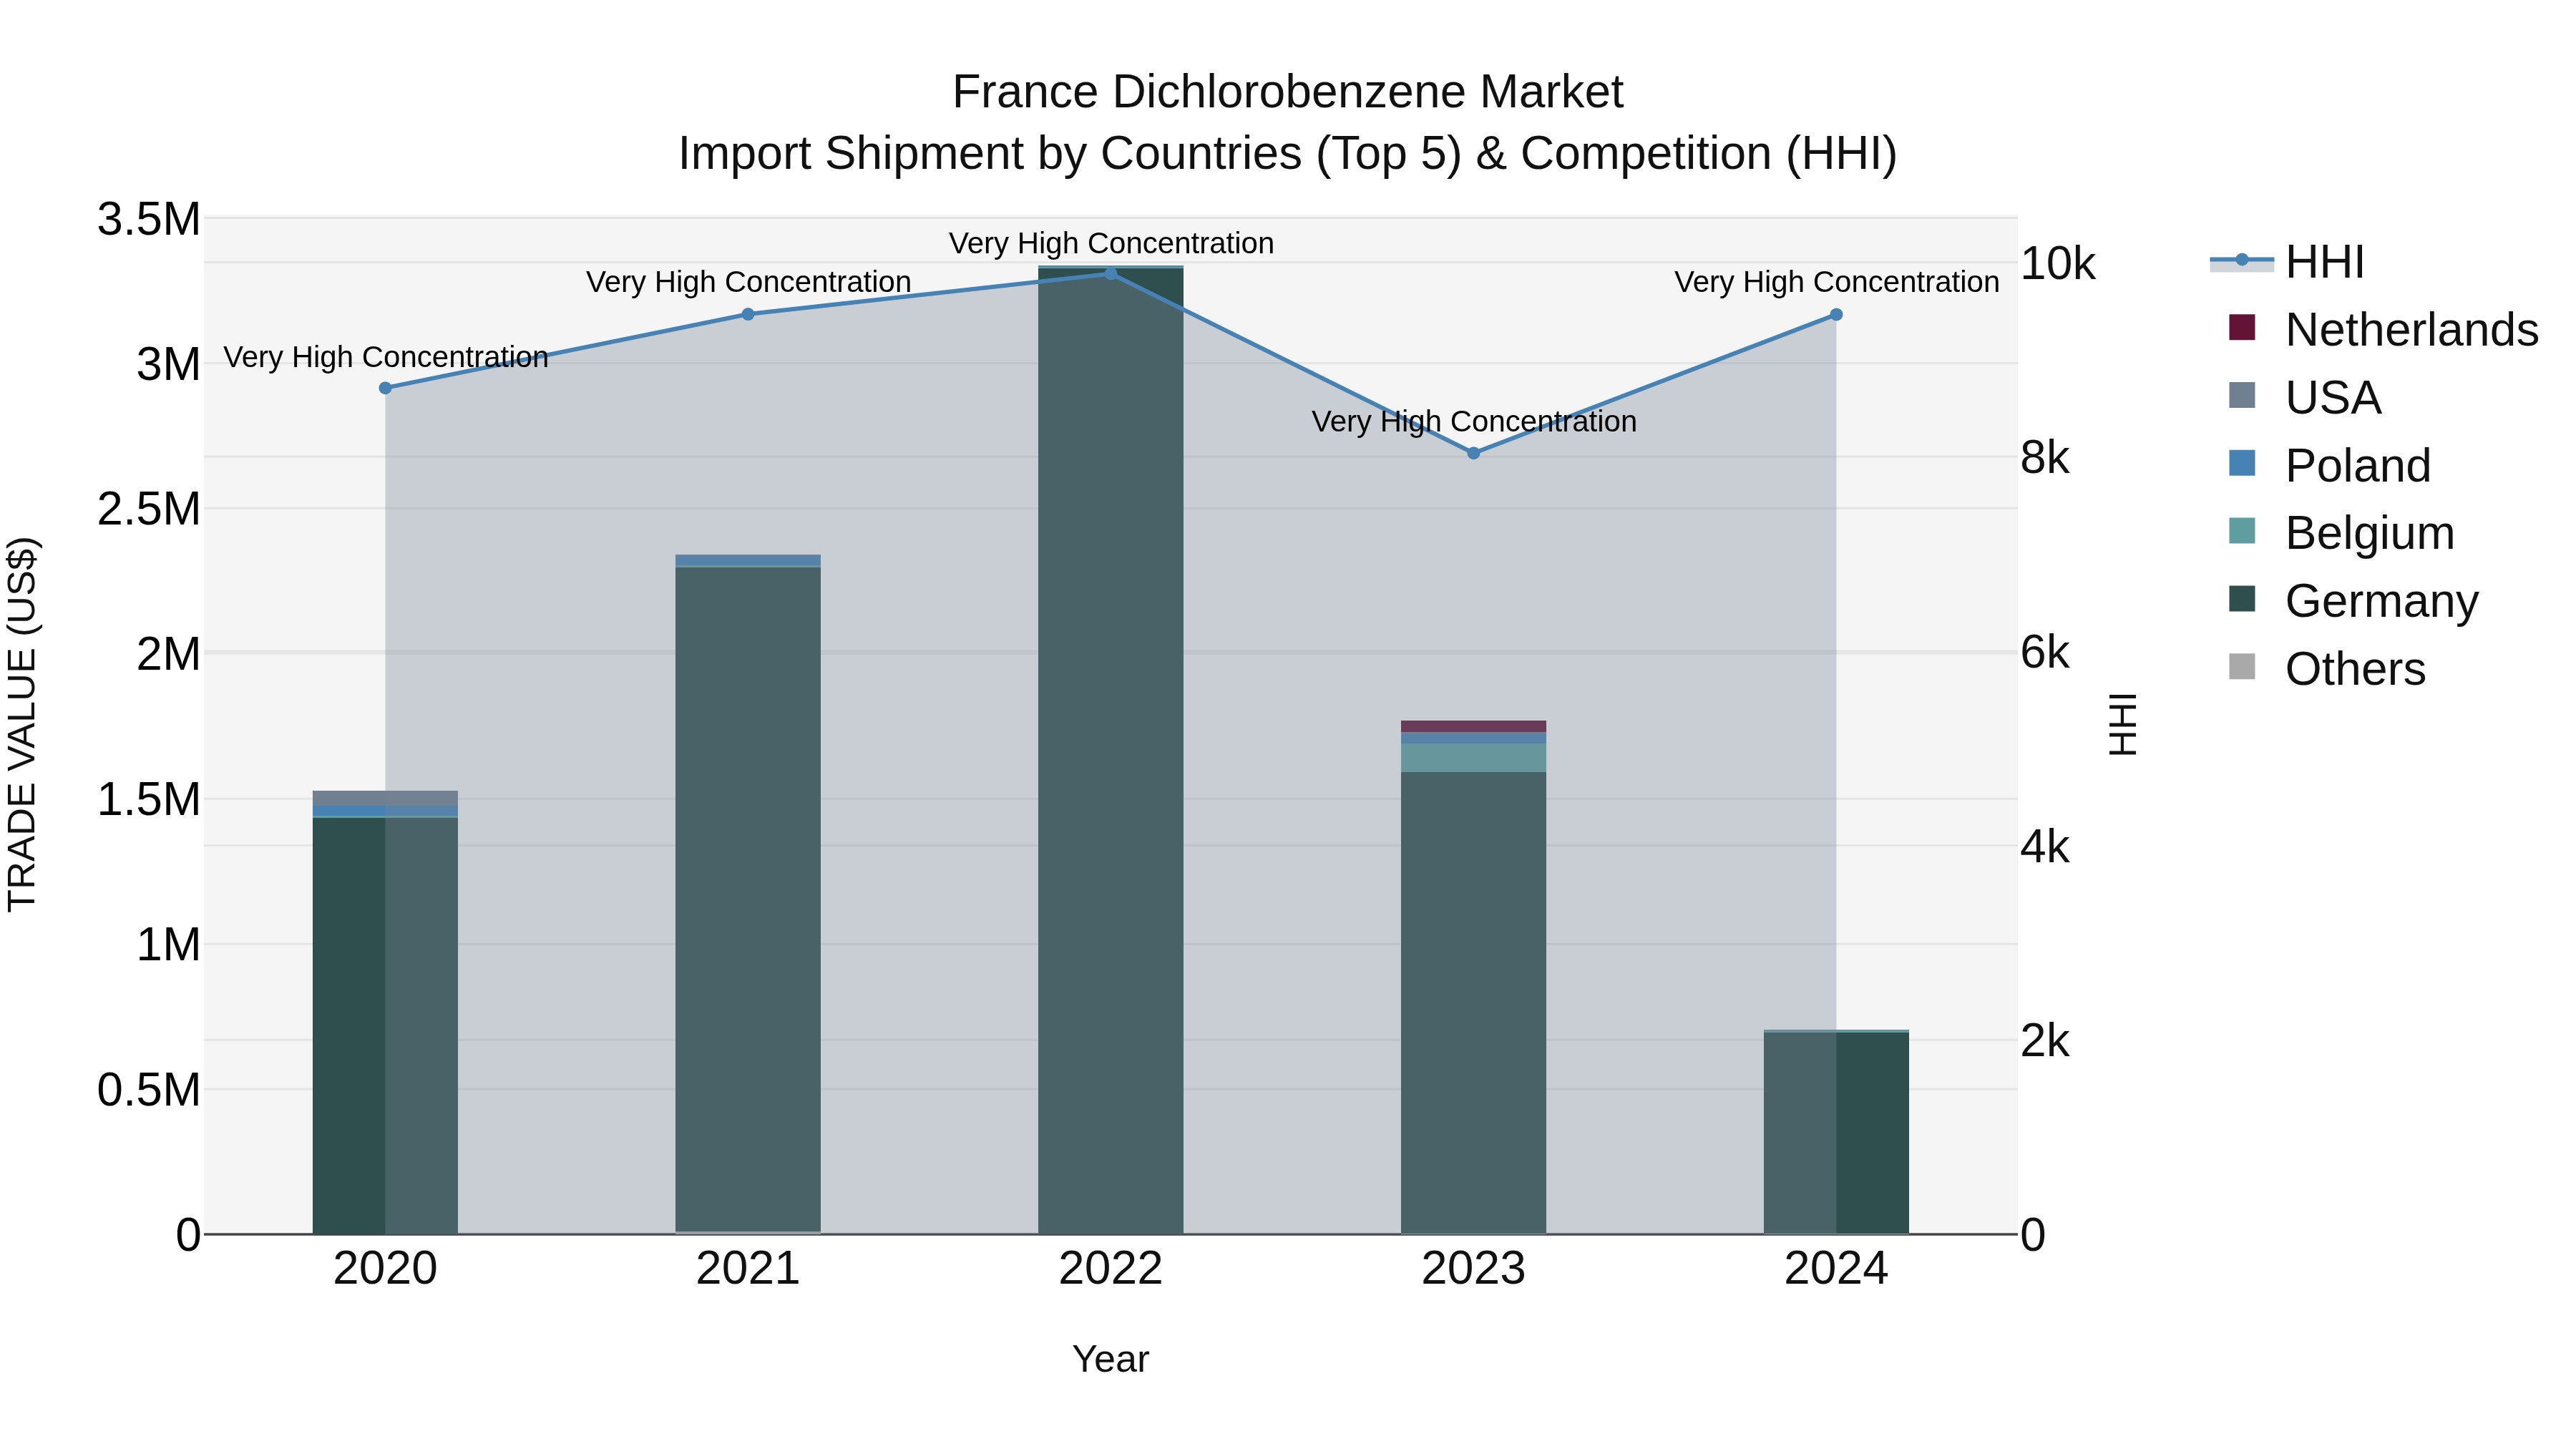Click the 2024 Germany bar
The width and height of the screenshot is (2576, 1449).
click(1836, 1133)
